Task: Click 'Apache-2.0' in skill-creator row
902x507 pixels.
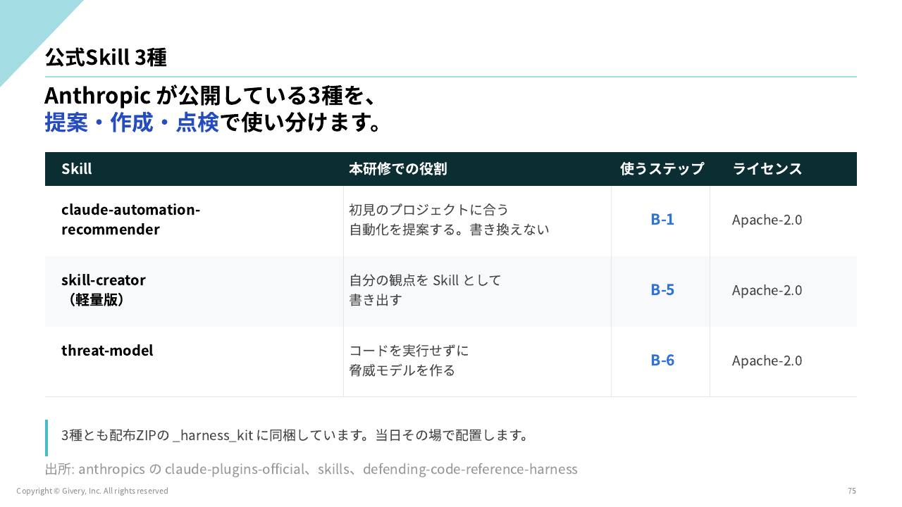Action: (x=767, y=290)
